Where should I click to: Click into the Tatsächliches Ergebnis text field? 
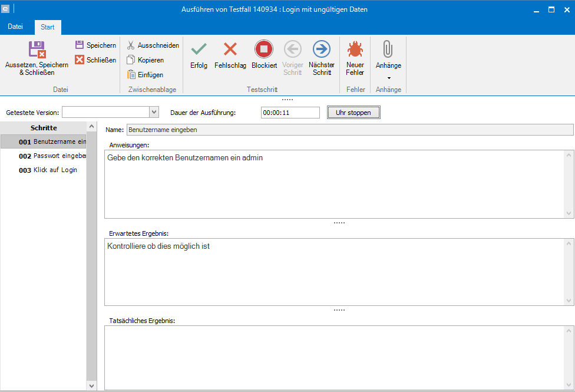333,357
